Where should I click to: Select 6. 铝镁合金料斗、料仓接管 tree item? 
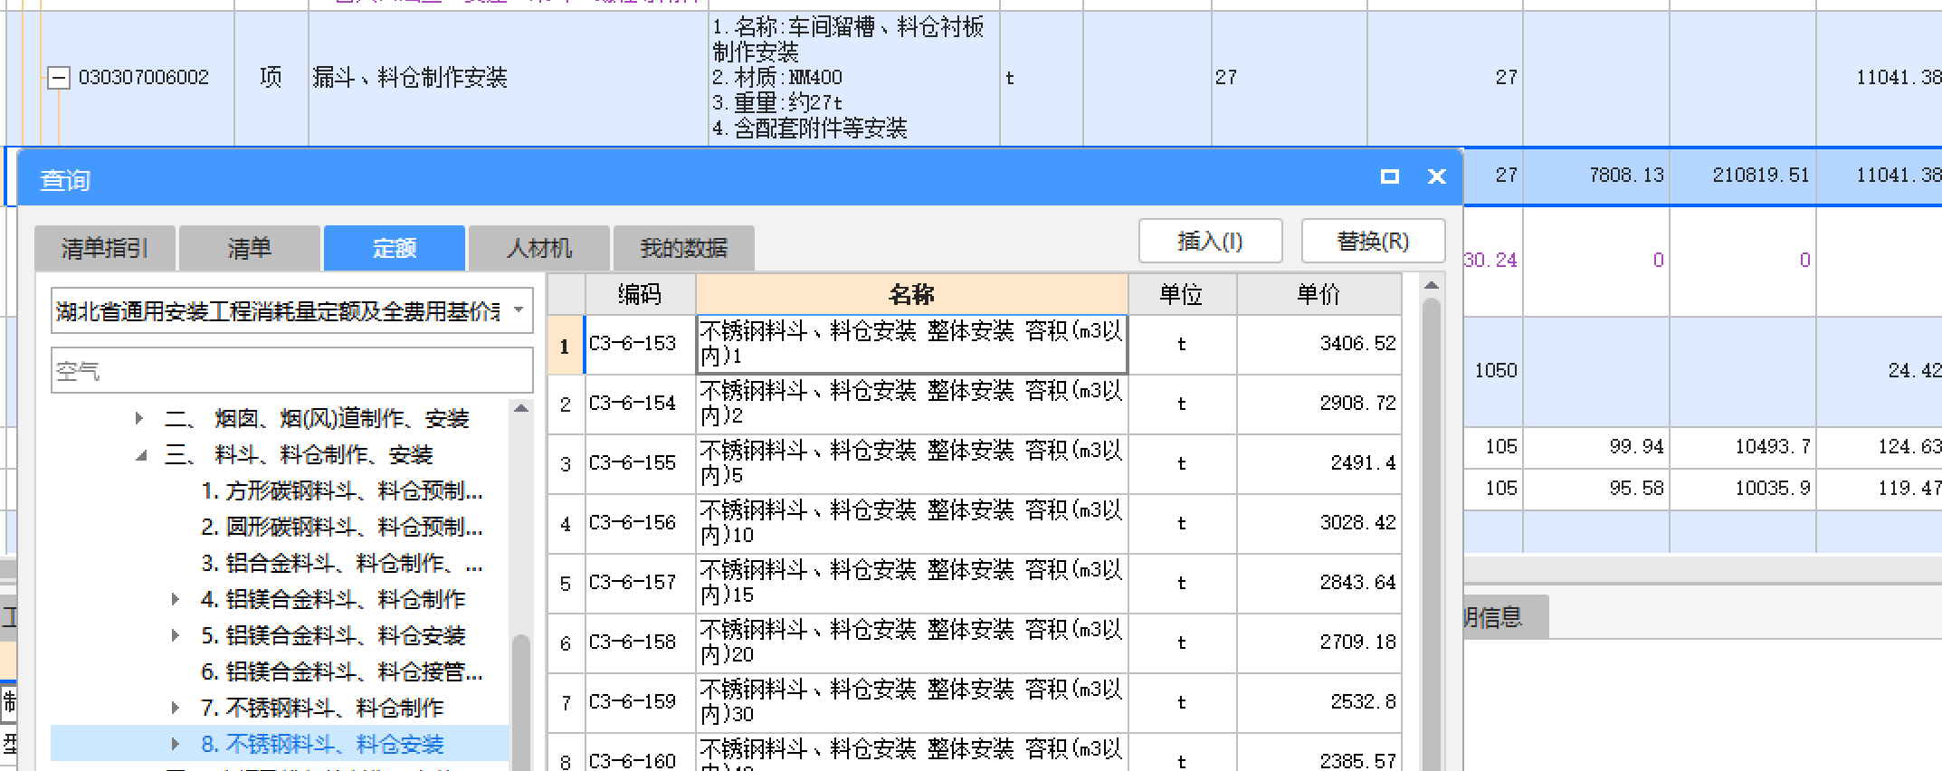tap(342, 671)
